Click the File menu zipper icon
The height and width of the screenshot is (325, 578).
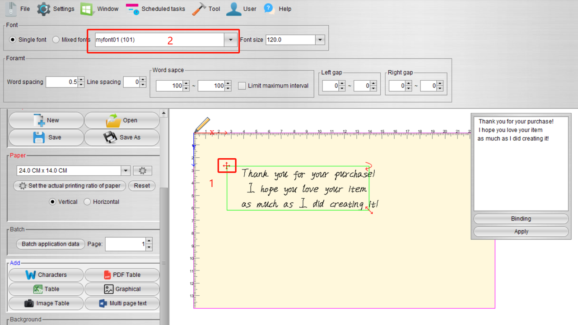point(11,9)
